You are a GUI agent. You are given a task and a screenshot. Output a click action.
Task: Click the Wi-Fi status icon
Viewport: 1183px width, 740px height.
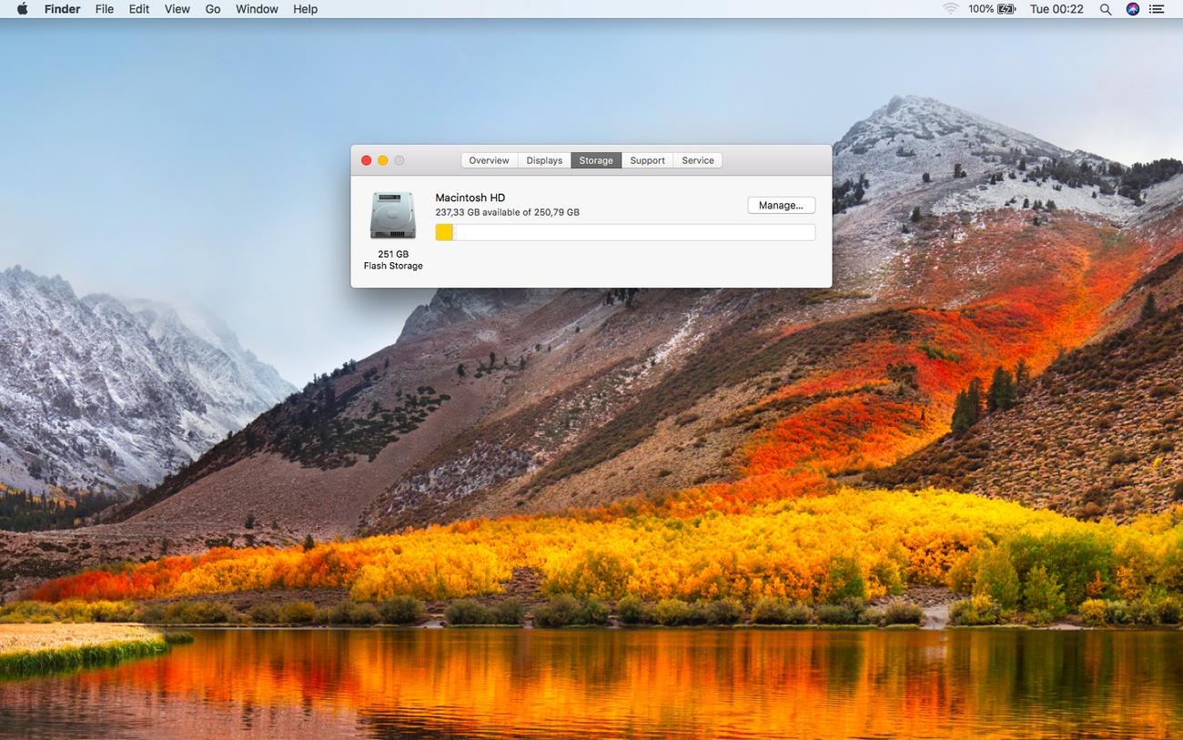950,9
